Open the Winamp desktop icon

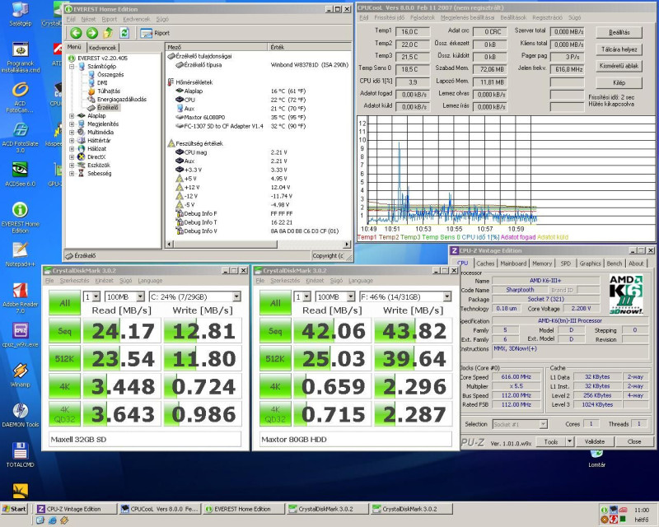coord(20,375)
